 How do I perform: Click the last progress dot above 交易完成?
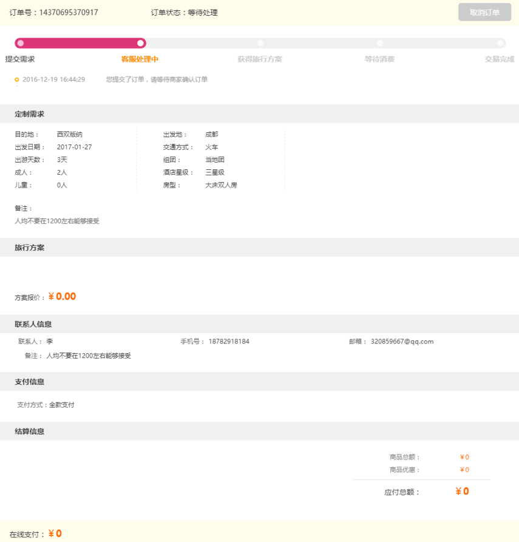500,43
